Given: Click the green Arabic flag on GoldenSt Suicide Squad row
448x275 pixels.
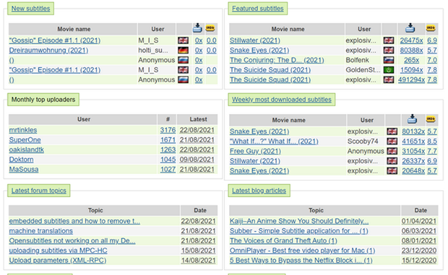Looking at the screenshot, I should click(x=389, y=70).
